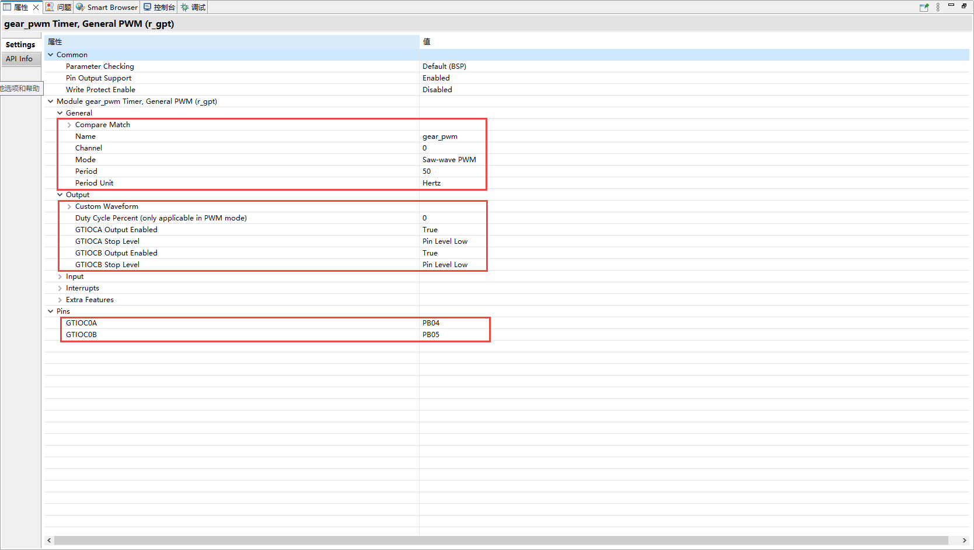Open the 控制台 console tab
Viewport: 974px width, 550px height.
click(159, 7)
